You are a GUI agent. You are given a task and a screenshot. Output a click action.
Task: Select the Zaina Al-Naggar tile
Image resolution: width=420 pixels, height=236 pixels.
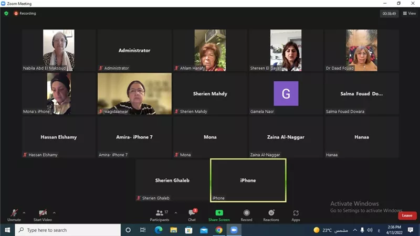[286, 137]
